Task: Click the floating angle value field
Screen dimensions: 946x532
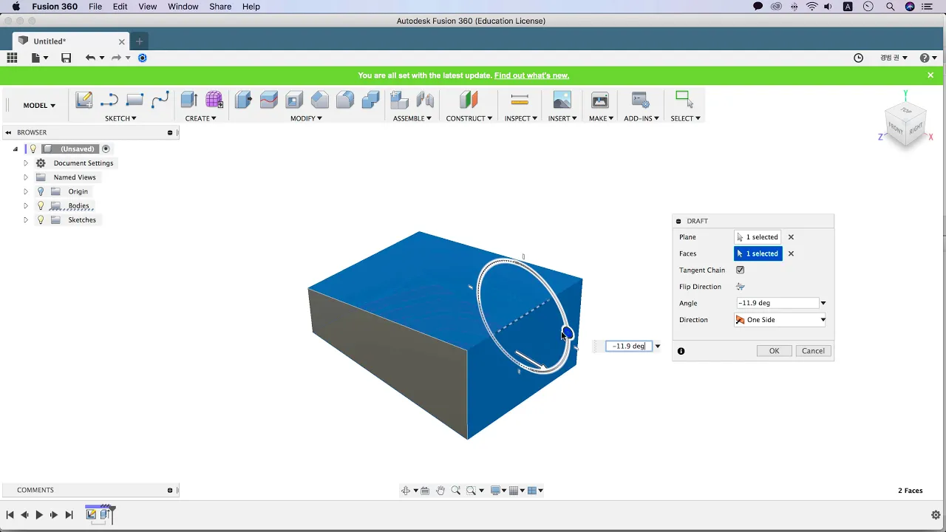Action: [629, 346]
